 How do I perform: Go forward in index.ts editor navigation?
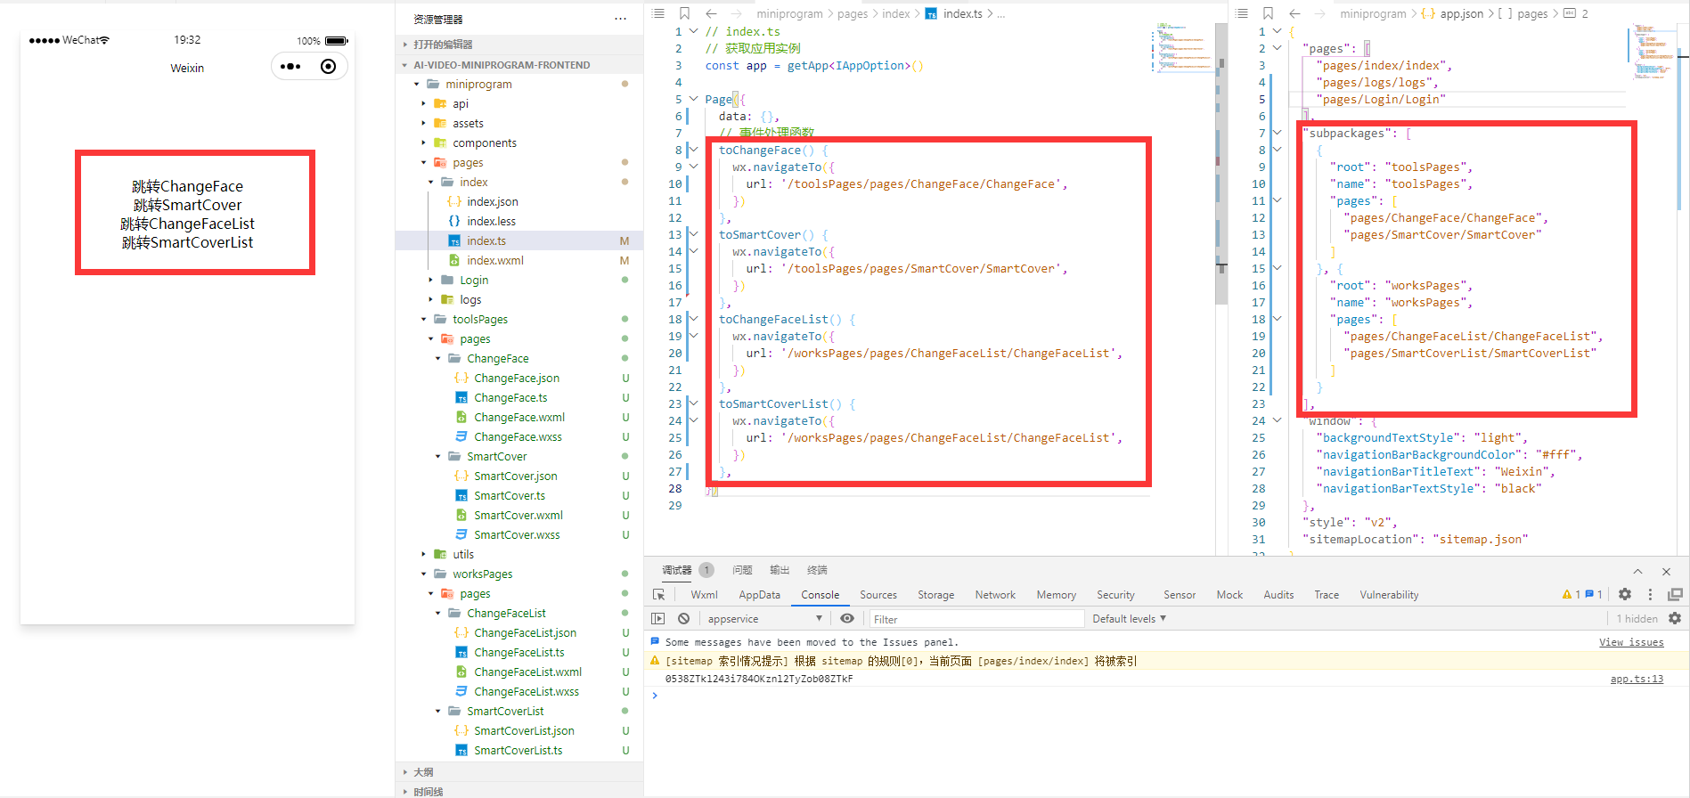point(736,13)
